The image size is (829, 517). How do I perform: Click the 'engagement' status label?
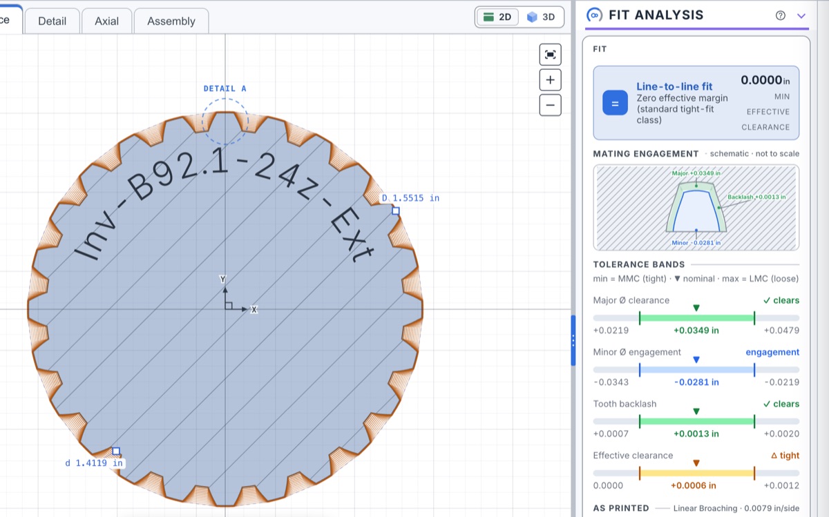[772, 352]
